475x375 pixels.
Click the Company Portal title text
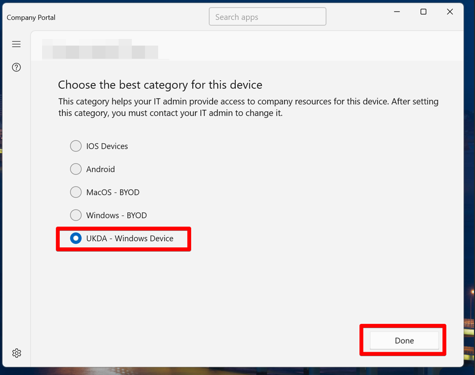pyautogui.click(x=31, y=18)
